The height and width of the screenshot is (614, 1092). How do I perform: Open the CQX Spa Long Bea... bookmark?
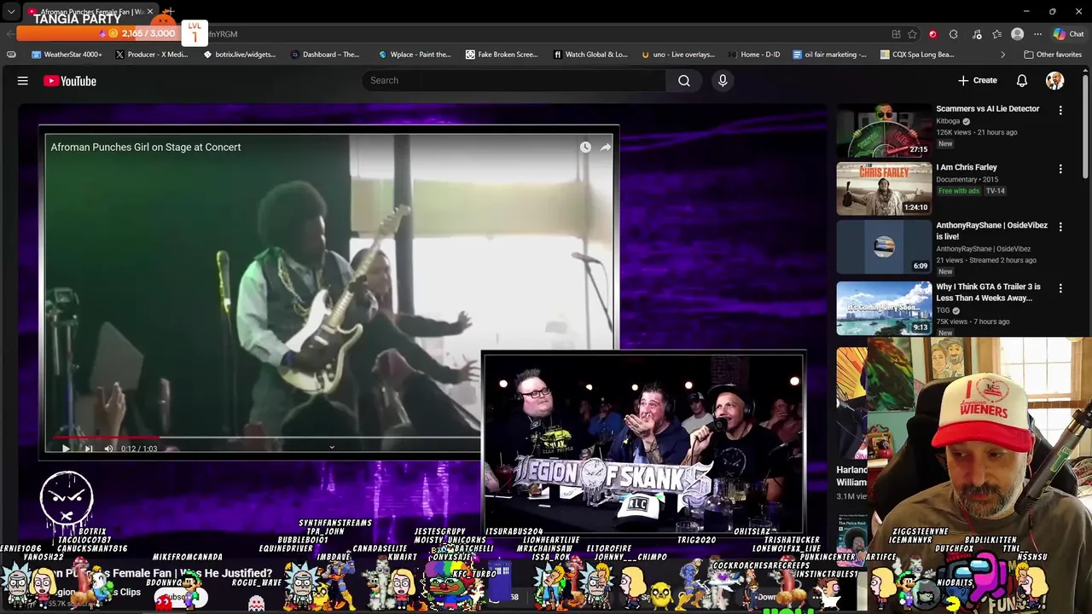tap(915, 55)
